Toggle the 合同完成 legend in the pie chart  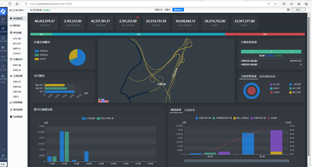pos(41,51)
